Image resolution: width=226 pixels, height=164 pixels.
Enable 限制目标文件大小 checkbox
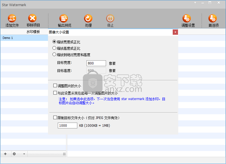(x=55, y=118)
